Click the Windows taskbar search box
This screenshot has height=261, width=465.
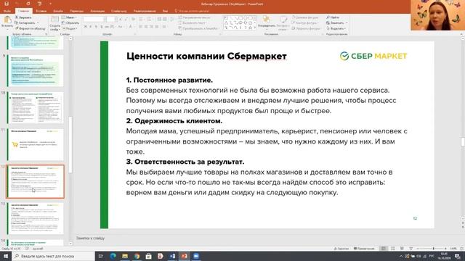[53, 256]
